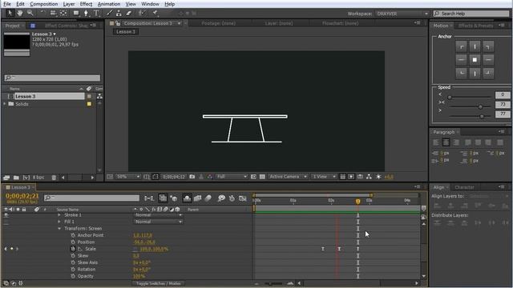
Task: Open the composition mini-flowchart icon
Action: 149,198
